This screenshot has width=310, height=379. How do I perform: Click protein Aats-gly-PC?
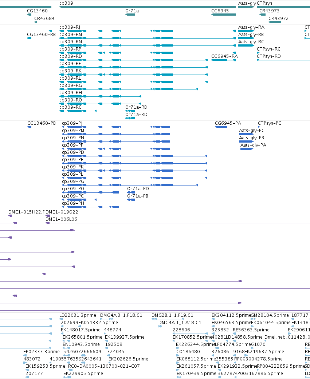[x=251, y=130]
